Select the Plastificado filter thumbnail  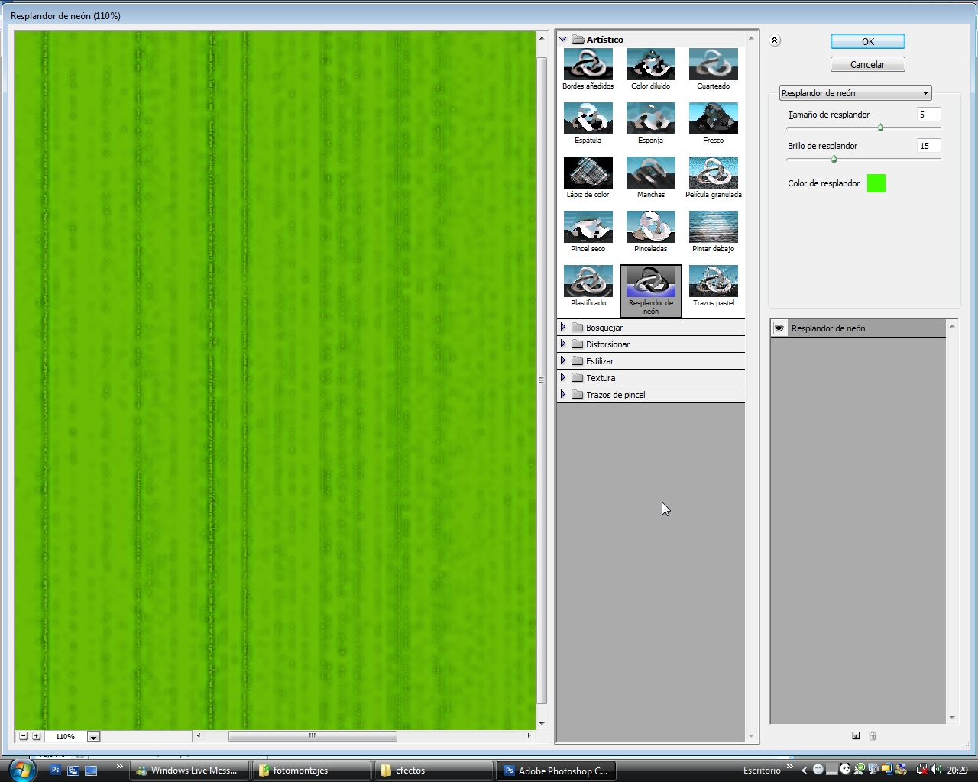pos(588,281)
